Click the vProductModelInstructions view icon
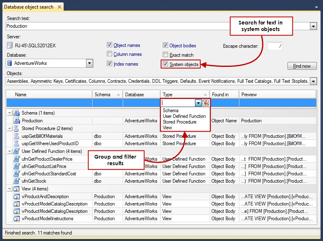Image resolution: width=323 pixels, height=241 pixels. [x=16, y=219]
